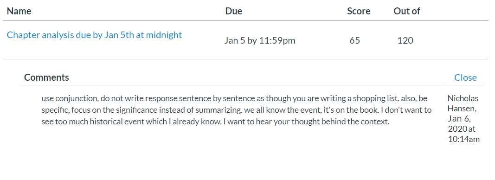
Task: Click the Due column header
Action: (x=234, y=11)
